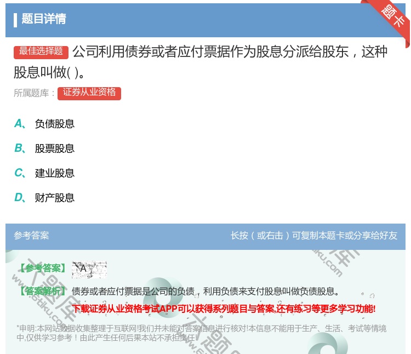Click the answer image showing A
Screen dimensions: 411x354
(89, 270)
